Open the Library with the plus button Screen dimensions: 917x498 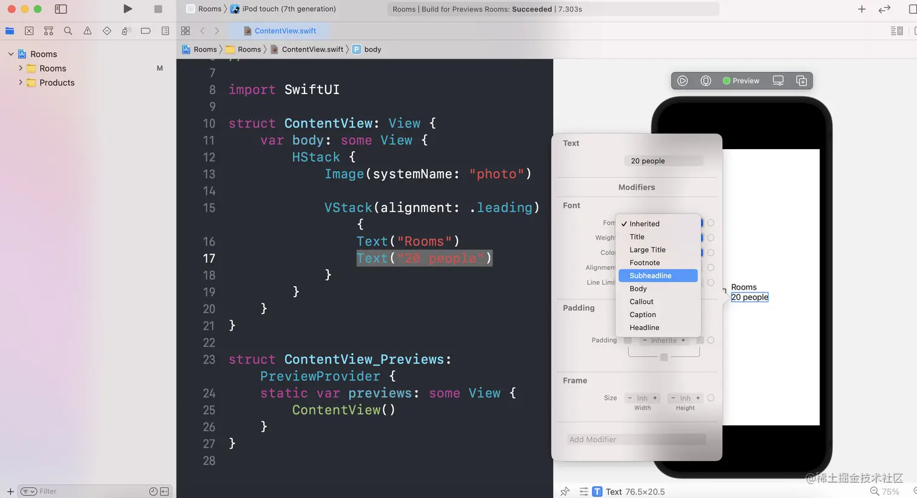862,9
